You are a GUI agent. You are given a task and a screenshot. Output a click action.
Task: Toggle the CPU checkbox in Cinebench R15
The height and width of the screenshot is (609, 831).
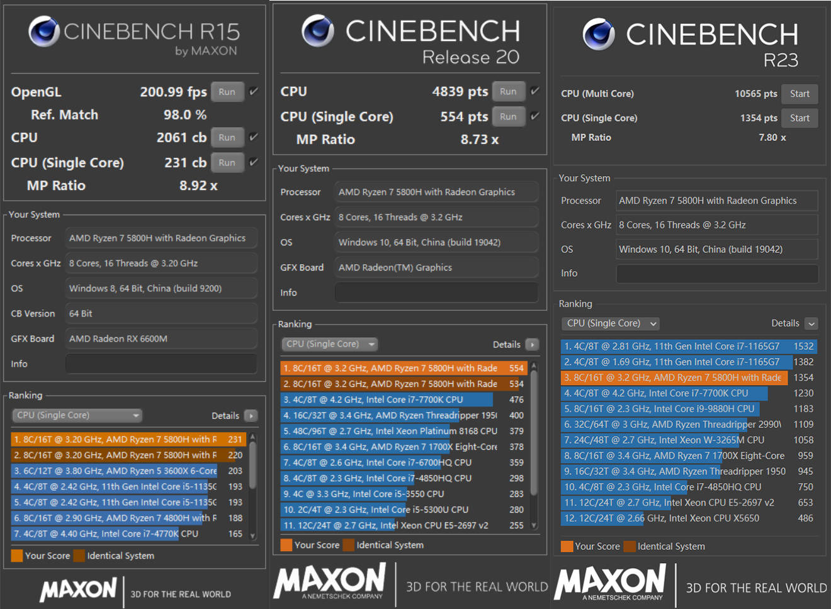[x=254, y=137]
